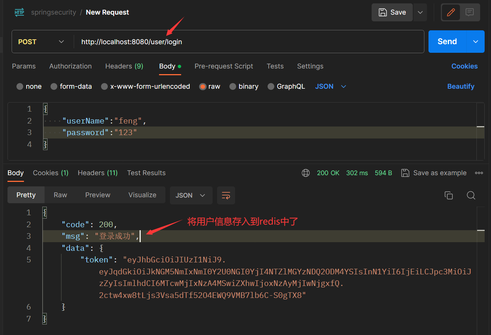Open the Tests tab
The width and height of the screenshot is (491, 335).
point(275,66)
